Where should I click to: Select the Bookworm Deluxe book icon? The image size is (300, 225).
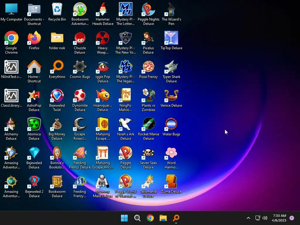pyautogui.click(x=57, y=181)
